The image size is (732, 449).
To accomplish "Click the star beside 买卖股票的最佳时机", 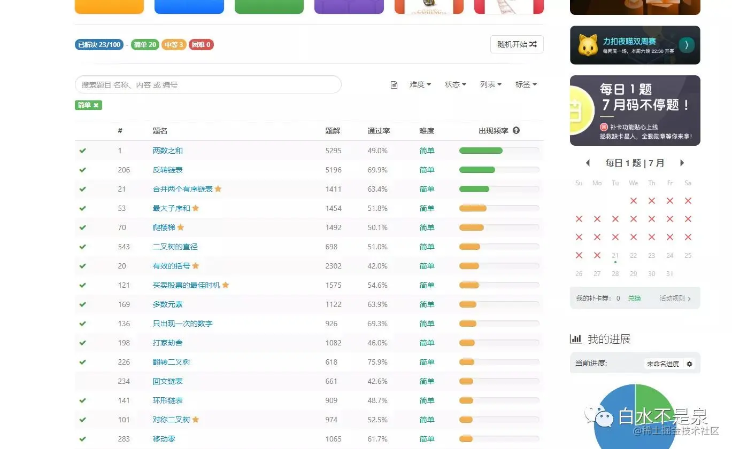I will point(226,285).
